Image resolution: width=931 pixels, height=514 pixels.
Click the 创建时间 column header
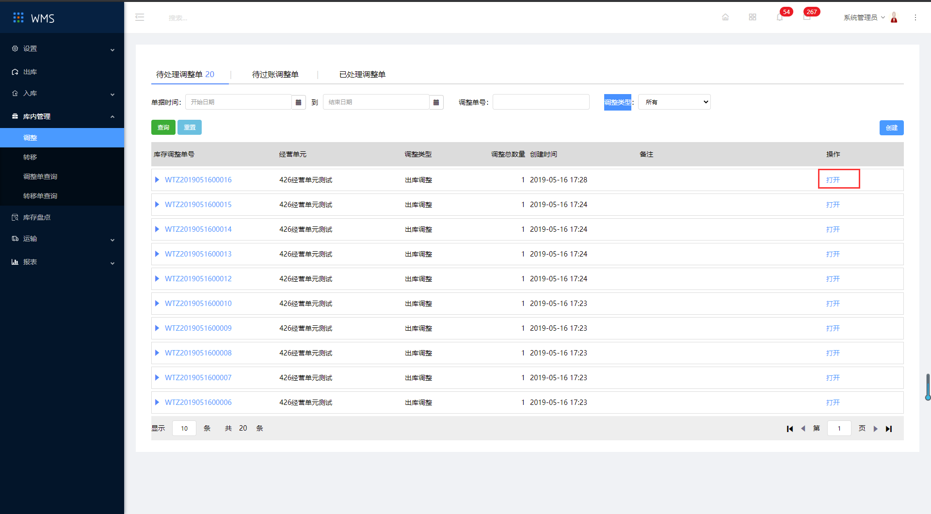click(x=544, y=154)
